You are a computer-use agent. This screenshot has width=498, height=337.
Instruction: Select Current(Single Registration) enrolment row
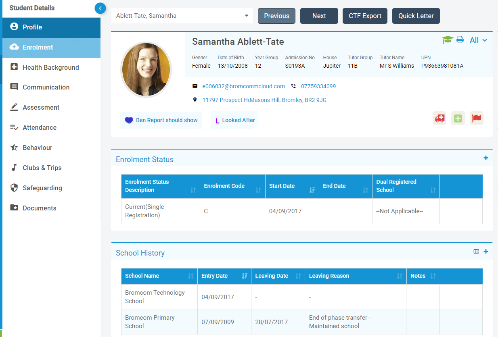click(x=302, y=211)
